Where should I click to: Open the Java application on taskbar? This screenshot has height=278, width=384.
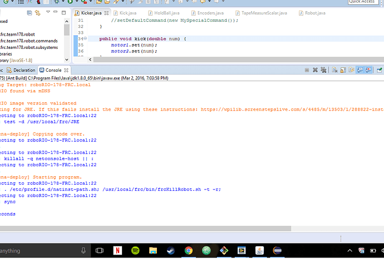pyautogui.click(x=259, y=251)
